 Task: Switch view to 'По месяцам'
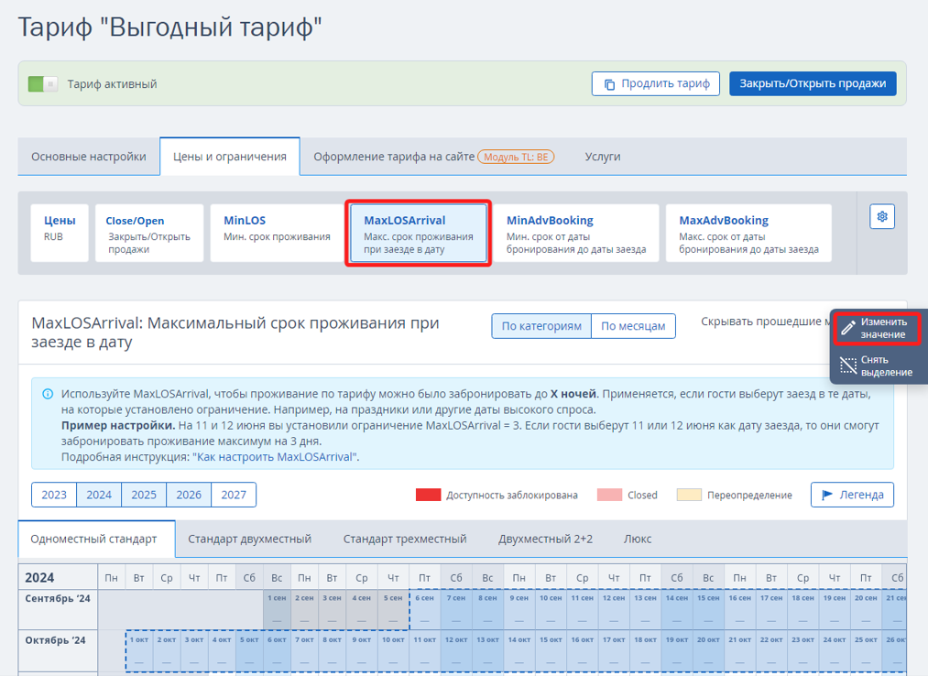(x=633, y=326)
